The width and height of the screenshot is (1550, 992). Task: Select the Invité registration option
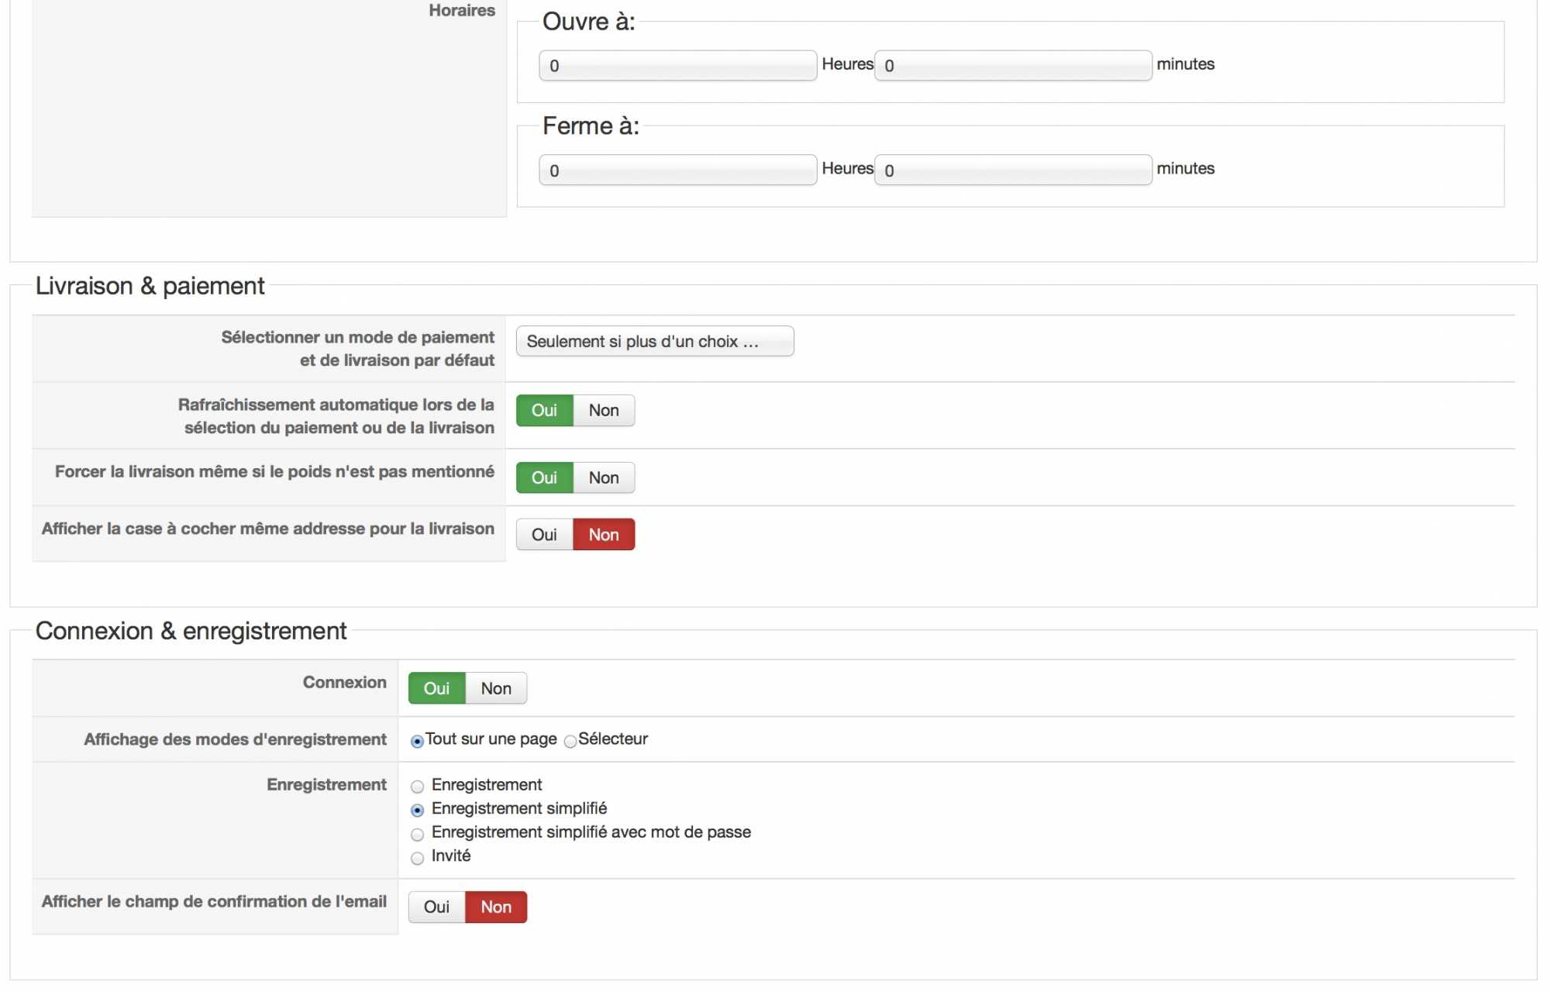tap(417, 858)
